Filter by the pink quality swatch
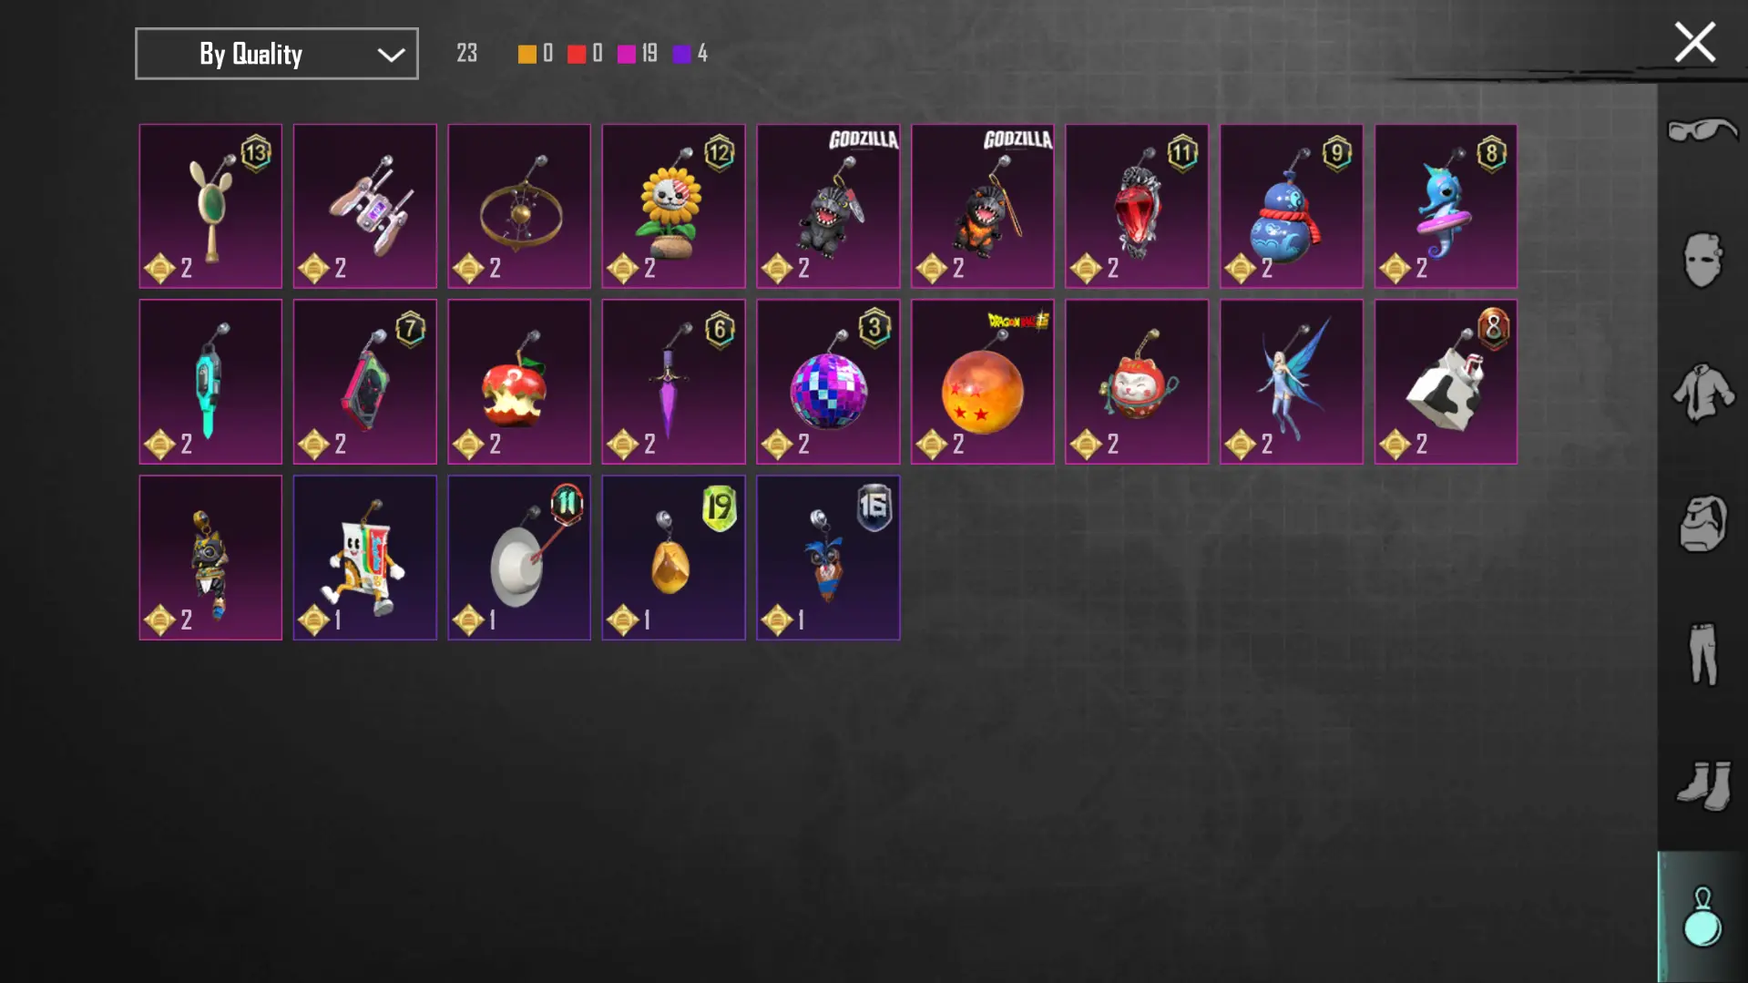1748x983 pixels. pos(626,55)
